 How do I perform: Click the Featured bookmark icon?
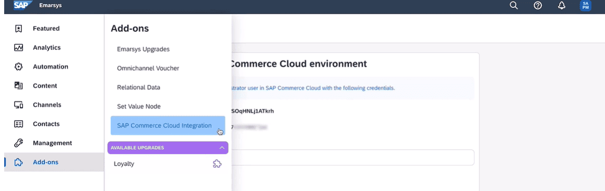pos(18,29)
